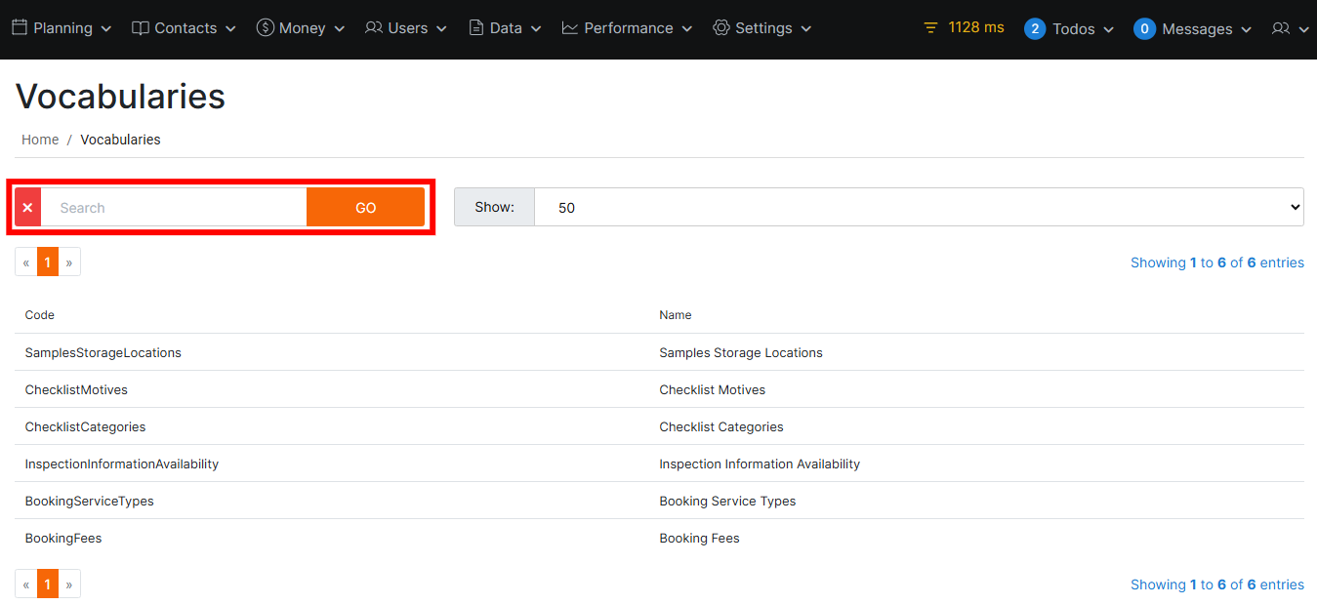This screenshot has width=1317, height=605.
Task: Open the Show entries count dropdown
Action: click(x=918, y=208)
